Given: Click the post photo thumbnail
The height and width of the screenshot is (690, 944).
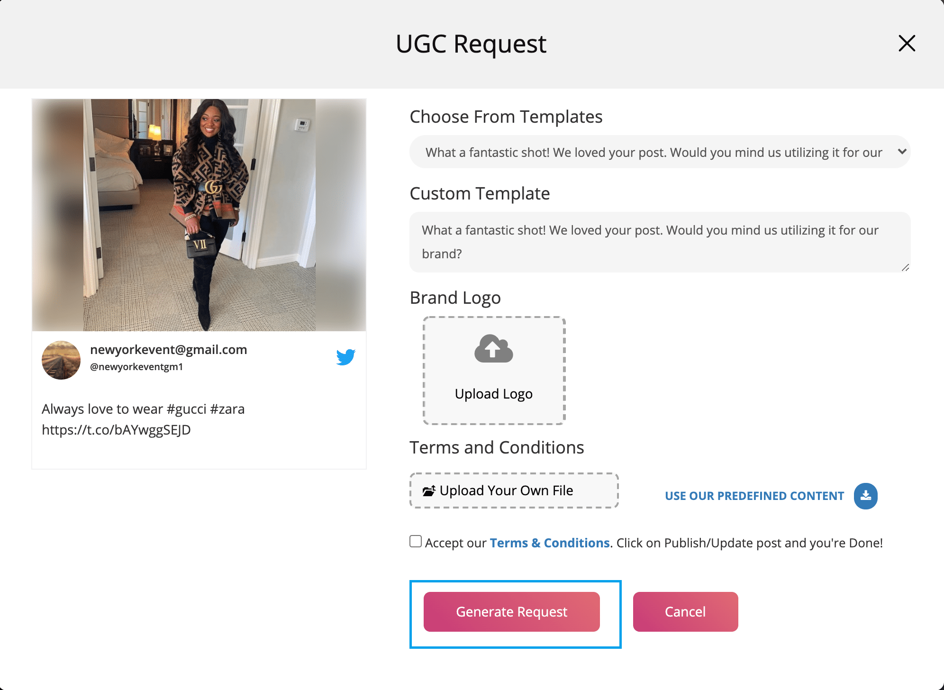Looking at the screenshot, I should [x=199, y=215].
